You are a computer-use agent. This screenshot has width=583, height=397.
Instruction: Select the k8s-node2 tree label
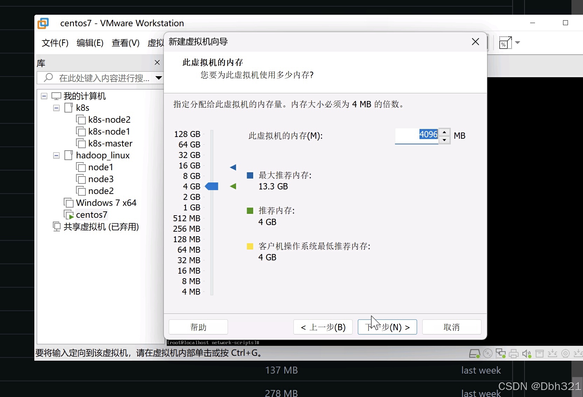(109, 120)
